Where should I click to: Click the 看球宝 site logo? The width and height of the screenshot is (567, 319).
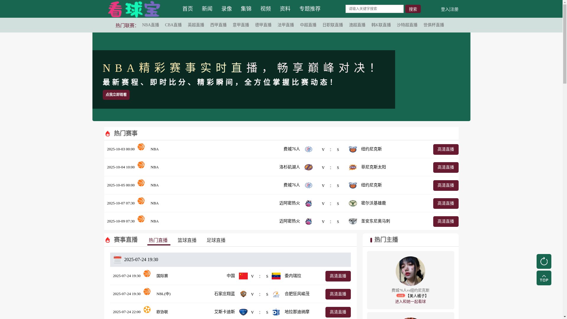point(134,9)
